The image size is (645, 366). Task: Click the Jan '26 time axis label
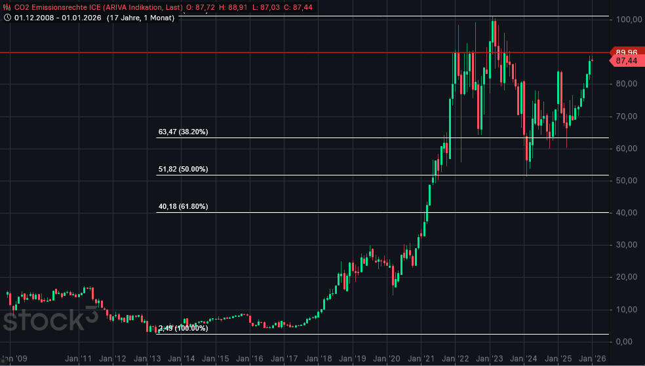(x=593, y=359)
